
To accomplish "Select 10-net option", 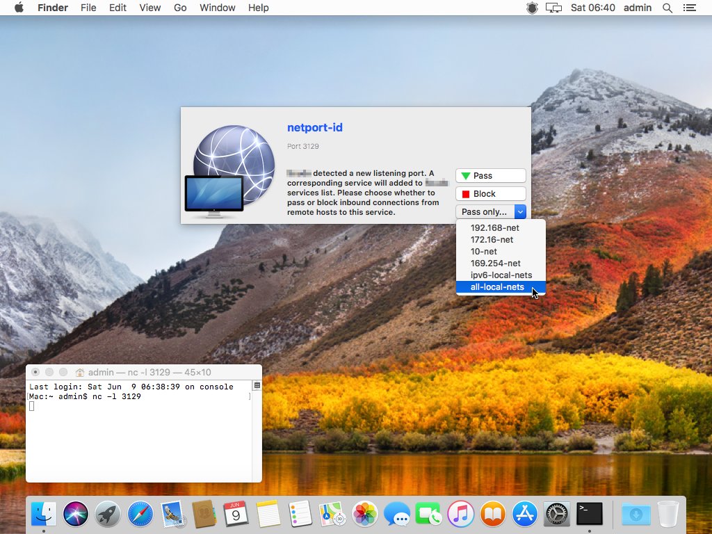I will pyautogui.click(x=501, y=252).
